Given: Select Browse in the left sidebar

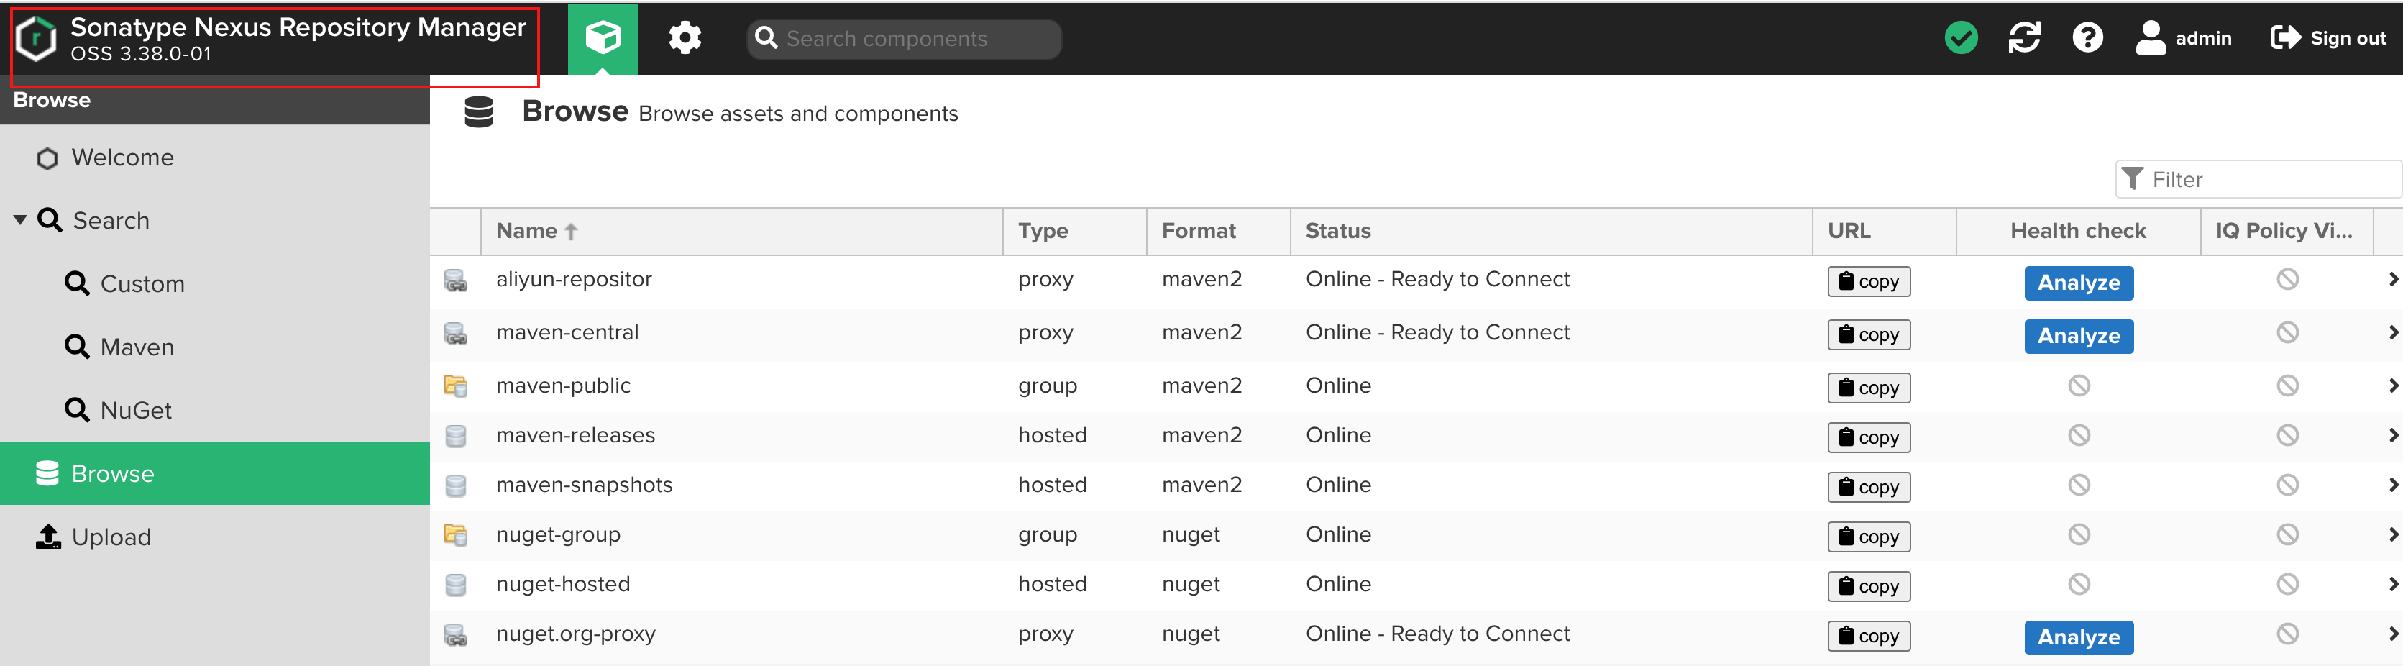Looking at the screenshot, I should tap(112, 473).
